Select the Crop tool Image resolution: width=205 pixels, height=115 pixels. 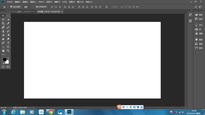tap(3, 23)
